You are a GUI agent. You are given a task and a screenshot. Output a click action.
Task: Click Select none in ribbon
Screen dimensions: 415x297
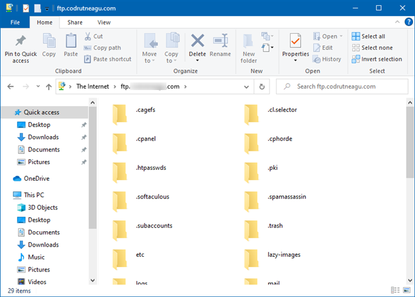[x=372, y=48]
